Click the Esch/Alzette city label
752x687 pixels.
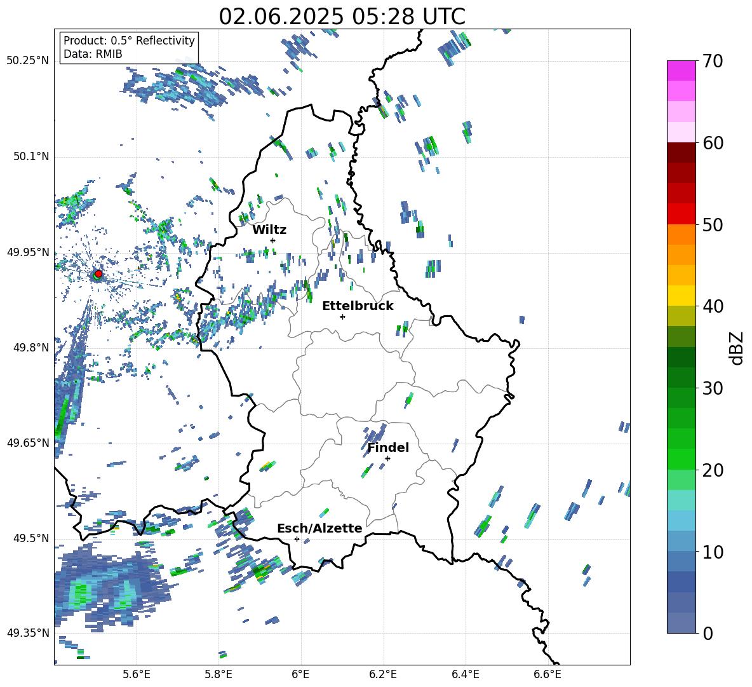click(319, 528)
